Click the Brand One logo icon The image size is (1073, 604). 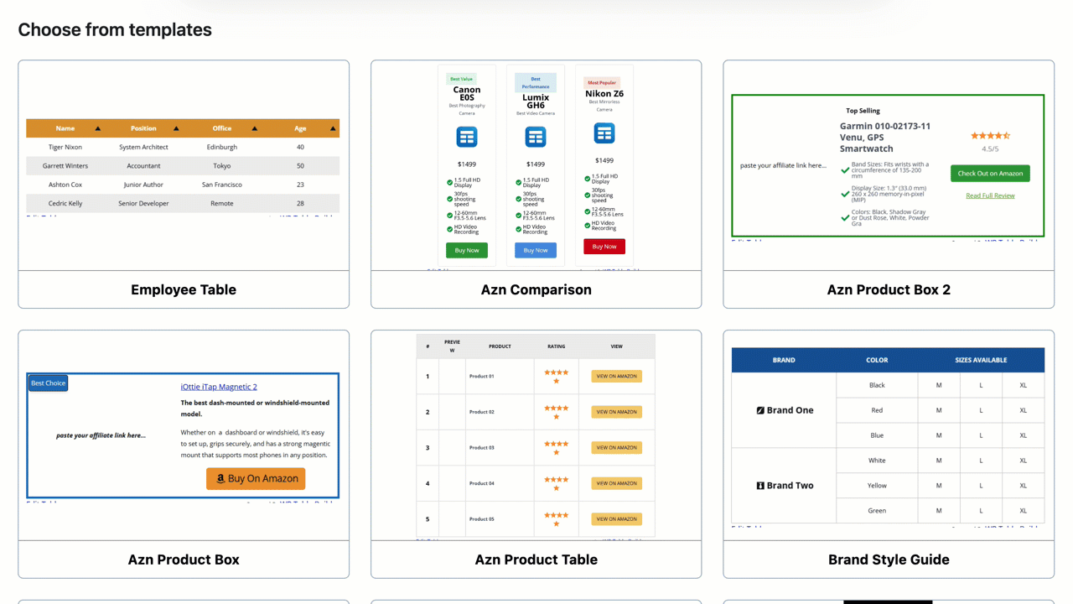[x=760, y=410]
